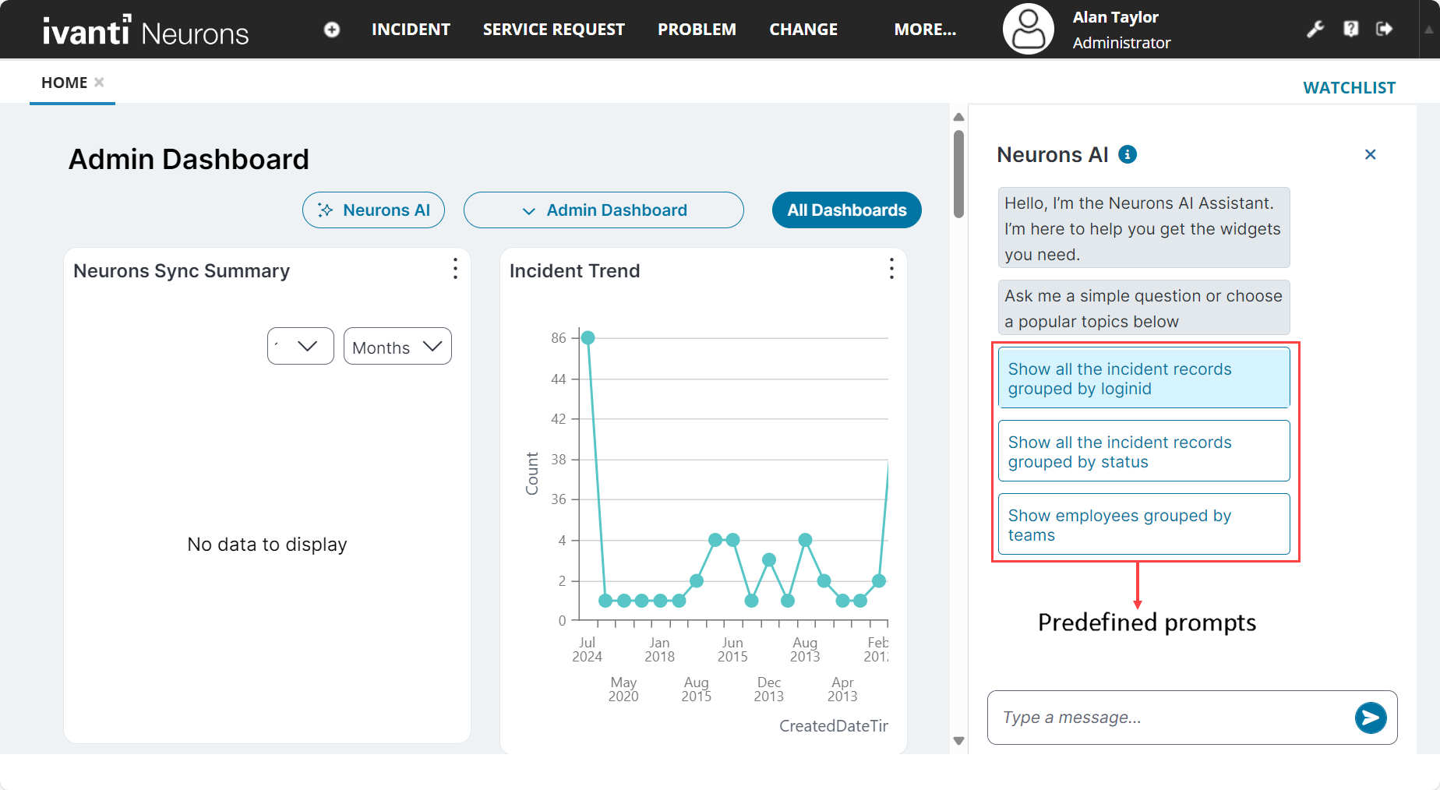The image size is (1440, 790).
Task: Open the MORE... menu
Action: [x=924, y=30]
